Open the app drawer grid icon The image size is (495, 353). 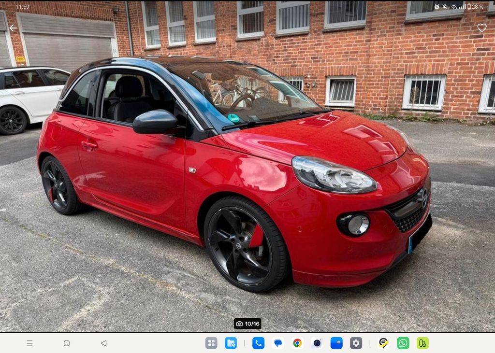click(x=211, y=343)
